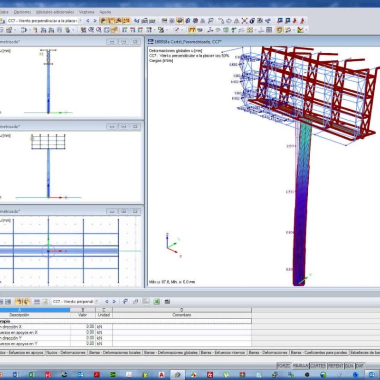Open the FileZilla icon in the taskbar
380x380 pixels.
point(210,375)
